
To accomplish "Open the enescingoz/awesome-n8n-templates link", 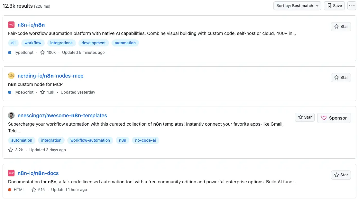I will [62, 116].
